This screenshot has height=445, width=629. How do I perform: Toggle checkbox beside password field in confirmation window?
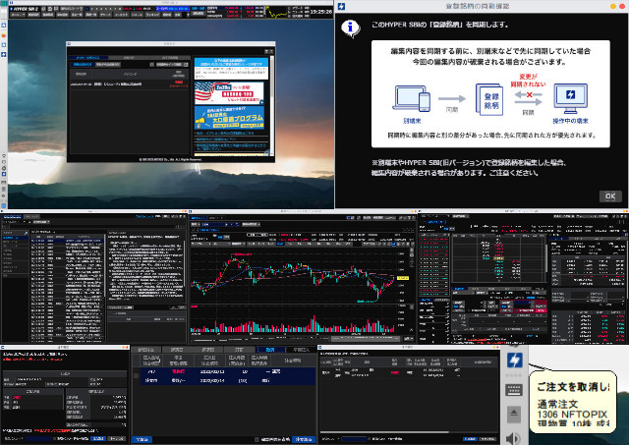pos(55,439)
